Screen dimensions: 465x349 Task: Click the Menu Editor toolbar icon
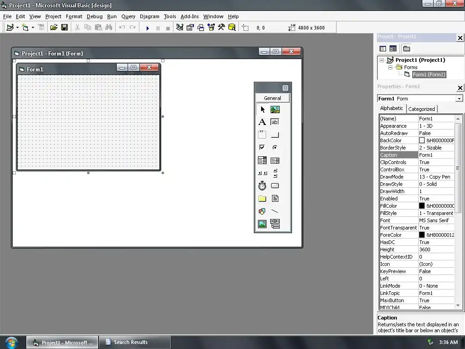[41, 28]
